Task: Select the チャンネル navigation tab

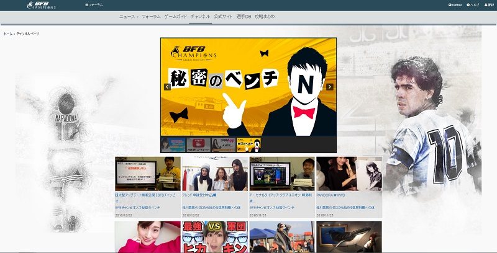Action: [200, 16]
